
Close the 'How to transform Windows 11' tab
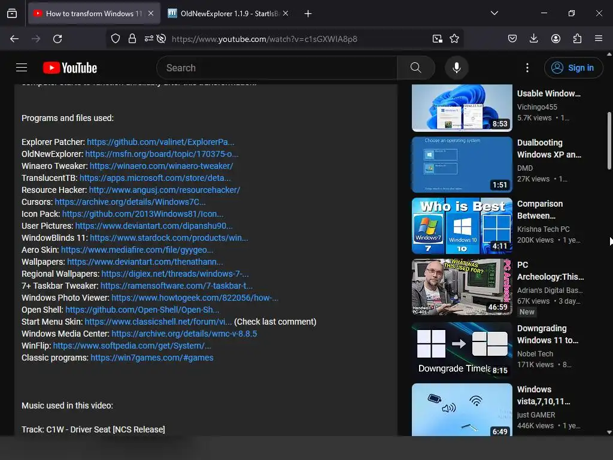click(x=151, y=13)
